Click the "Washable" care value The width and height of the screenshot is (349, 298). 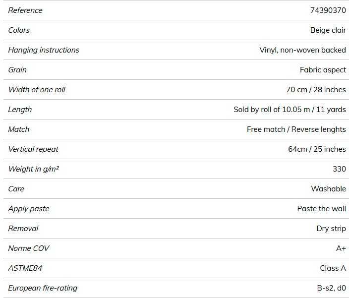tap(328, 189)
